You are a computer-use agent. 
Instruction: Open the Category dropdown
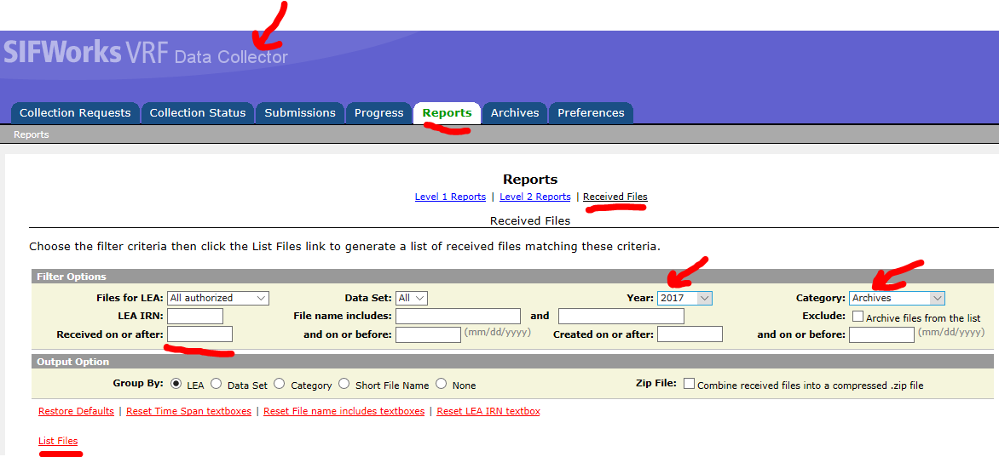pyautogui.click(x=897, y=298)
